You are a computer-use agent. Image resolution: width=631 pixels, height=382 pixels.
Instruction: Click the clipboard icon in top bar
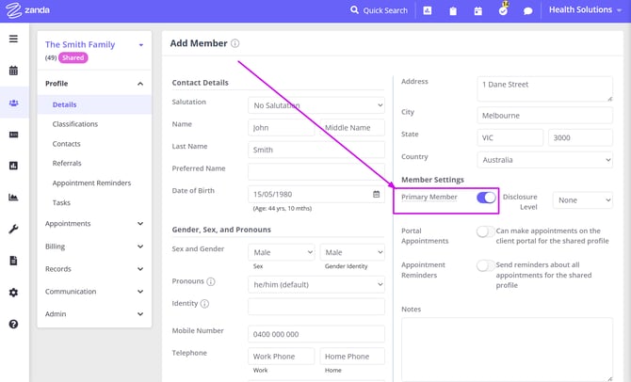tap(453, 11)
